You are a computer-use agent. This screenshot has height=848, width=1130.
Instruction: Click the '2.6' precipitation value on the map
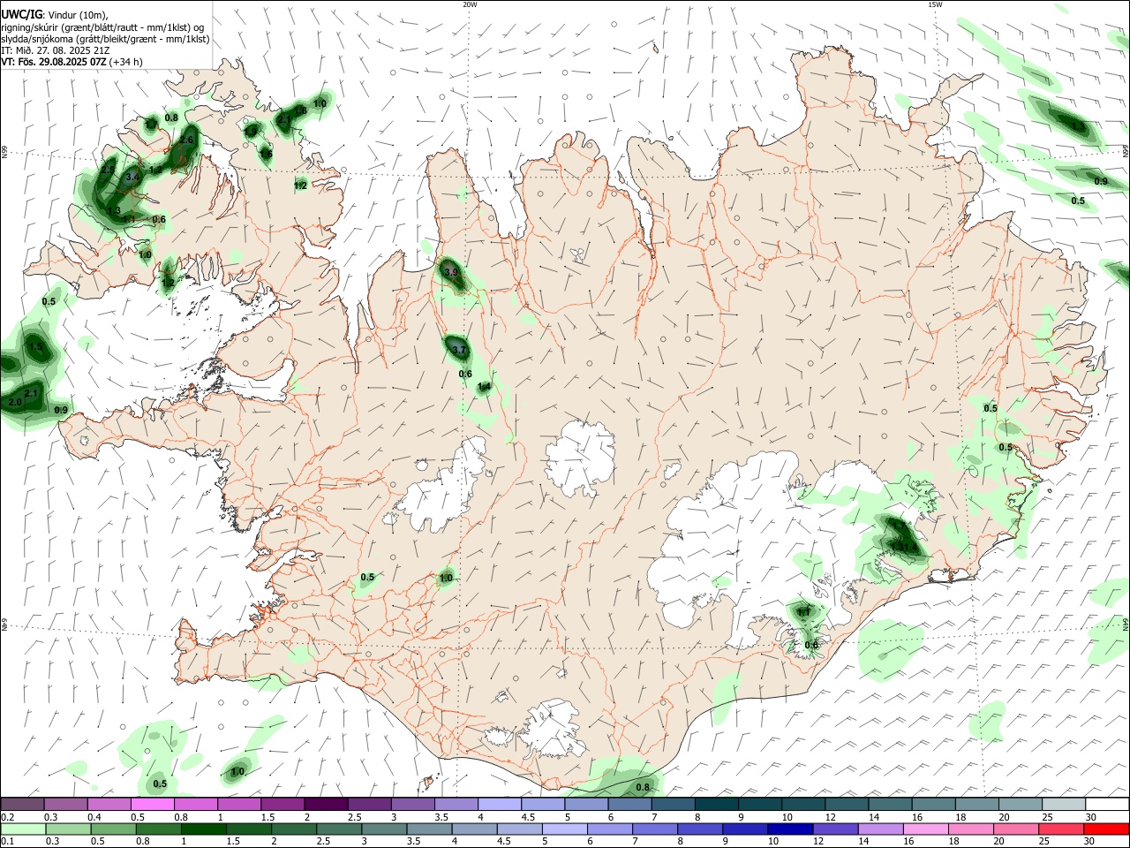tap(186, 140)
